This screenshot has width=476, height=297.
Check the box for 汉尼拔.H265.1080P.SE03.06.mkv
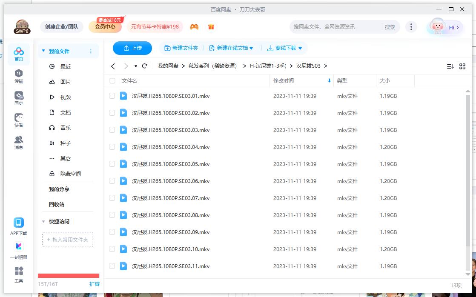tap(112, 181)
